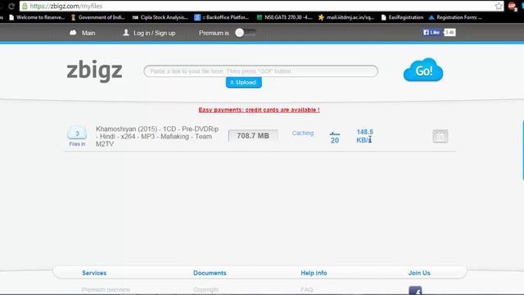Viewport: 524px width, 295px height.
Task: Open the Government of India bookmark
Action: tap(98, 17)
